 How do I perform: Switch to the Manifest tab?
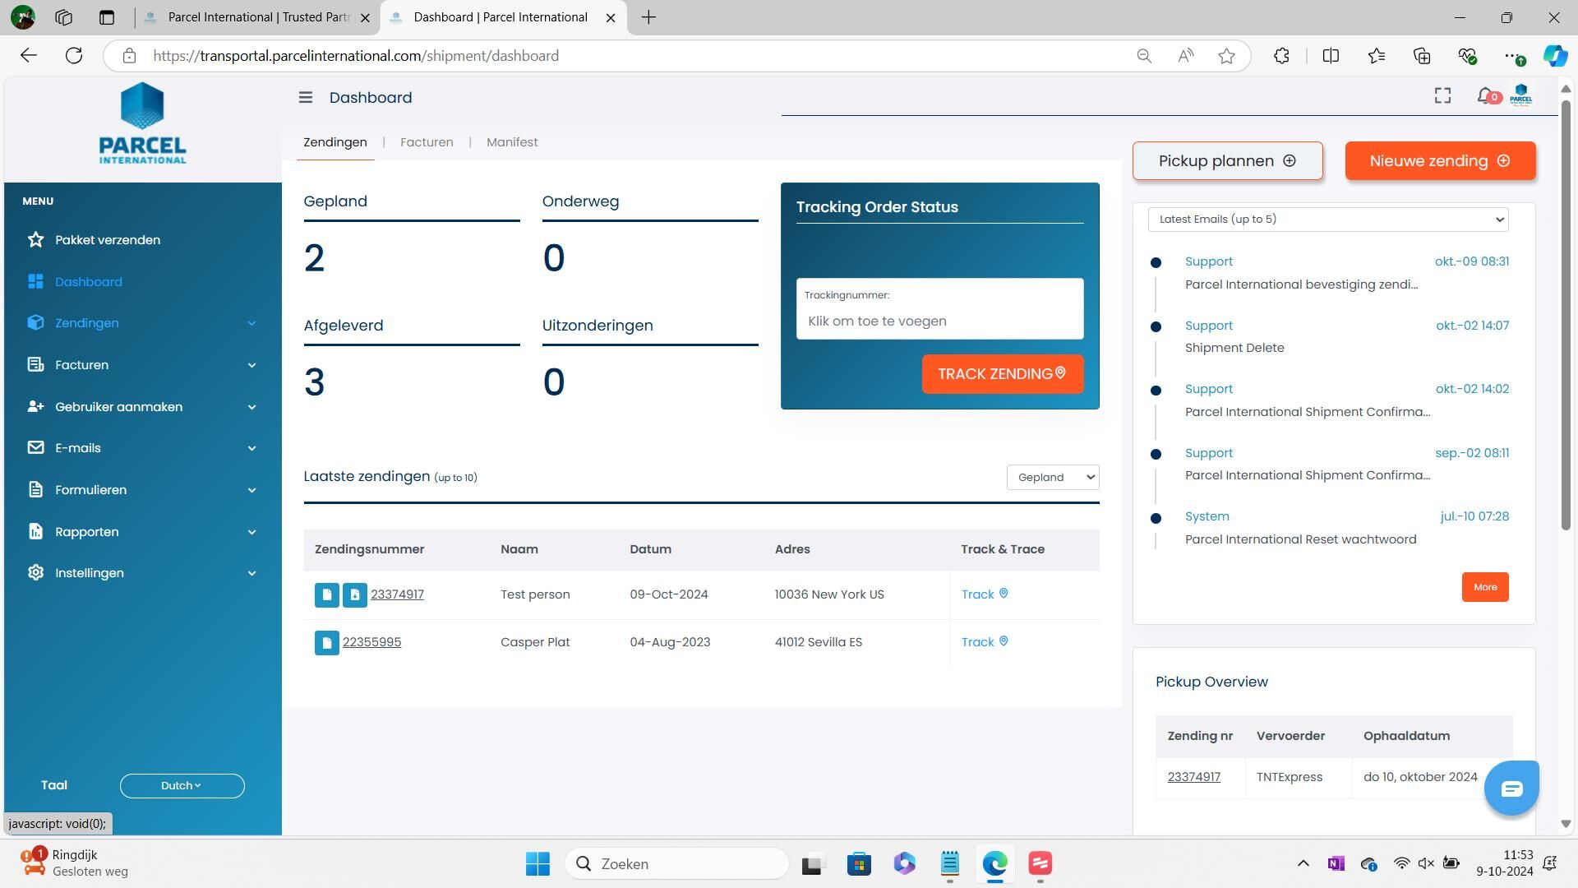[512, 142]
